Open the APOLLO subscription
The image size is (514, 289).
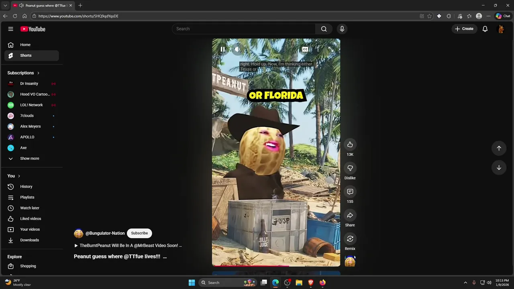32,137
